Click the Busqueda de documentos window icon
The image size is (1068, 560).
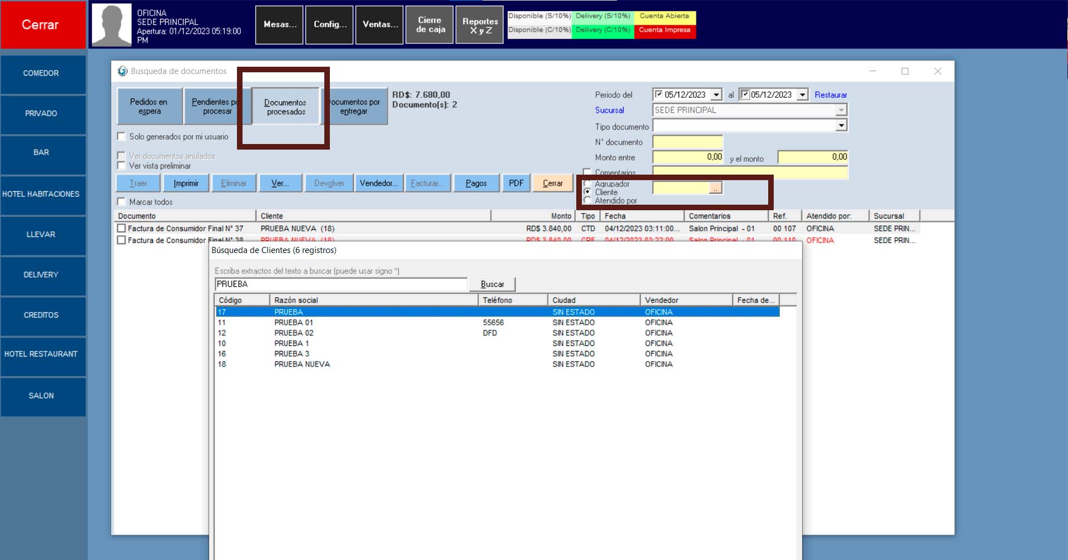122,71
